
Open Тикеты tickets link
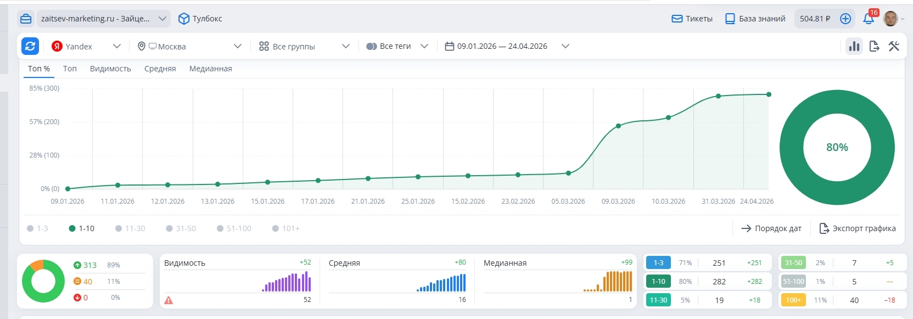pos(692,19)
